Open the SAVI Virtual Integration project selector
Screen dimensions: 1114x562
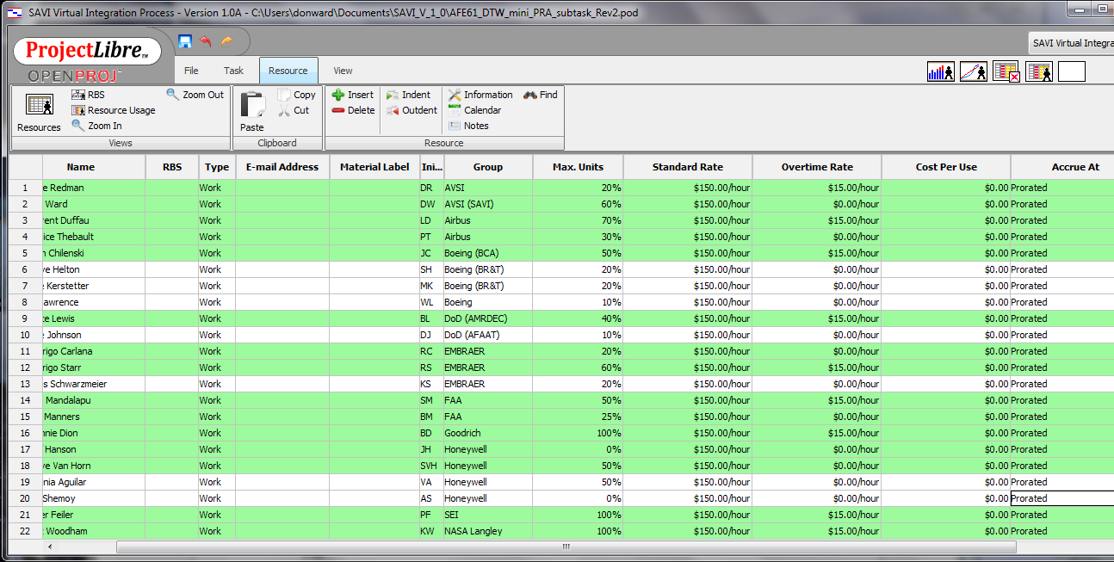(1072, 43)
